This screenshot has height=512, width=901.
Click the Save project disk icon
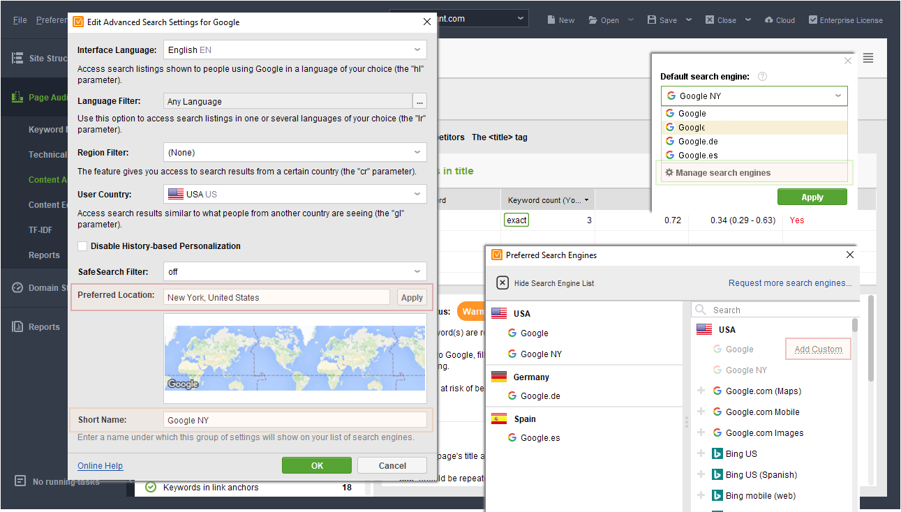[652, 20]
